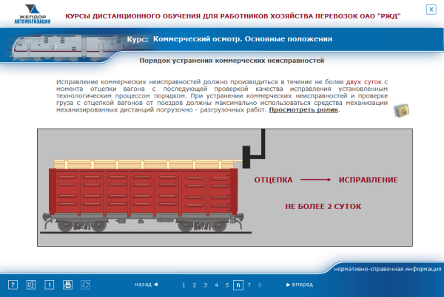Click the ОТЦЕПКА label in the diagram
This screenshot has height=297, width=444.
[x=273, y=180]
